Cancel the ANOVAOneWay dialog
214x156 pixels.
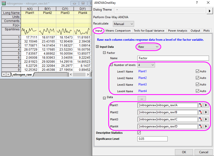(203, 152)
